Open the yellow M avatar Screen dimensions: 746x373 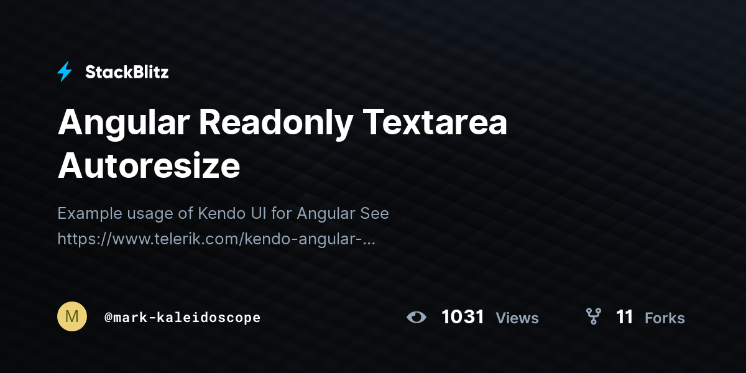72,316
